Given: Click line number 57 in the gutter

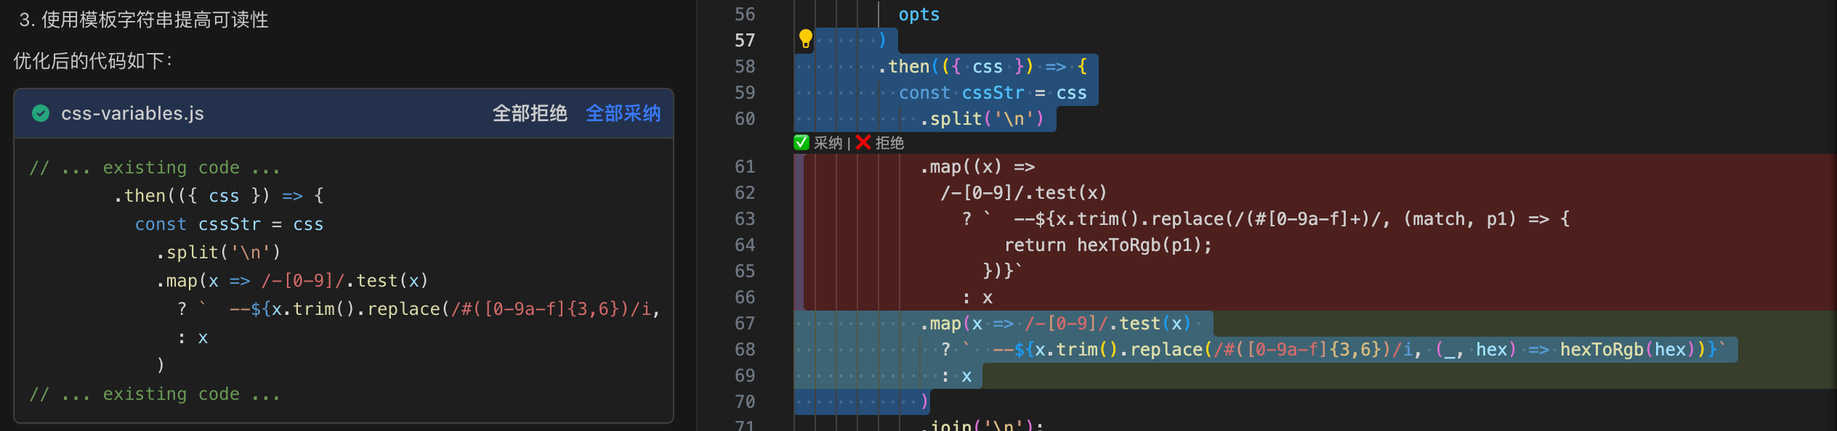Looking at the screenshot, I should click(745, 40).
